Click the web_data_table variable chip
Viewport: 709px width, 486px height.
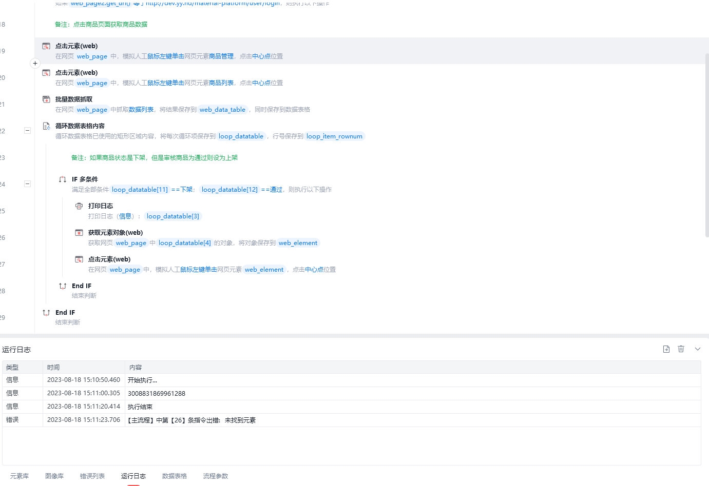pyautogui.click(x=222, y=110)
